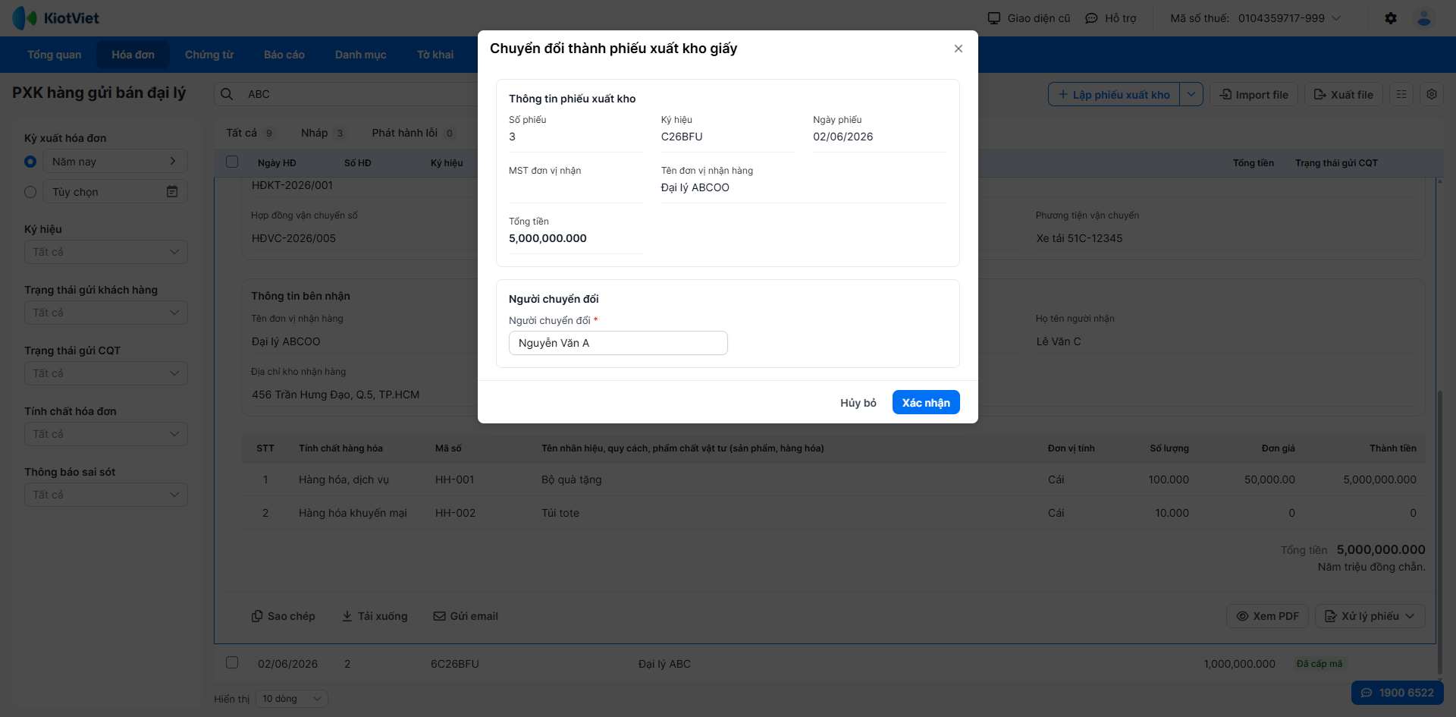1456x717 pixels.
Task: Select the Năm nay radio option
Action: 30,162
